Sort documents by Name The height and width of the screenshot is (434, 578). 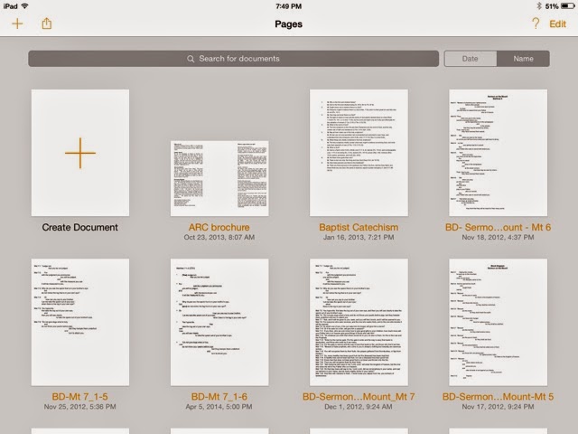[523, 59]
